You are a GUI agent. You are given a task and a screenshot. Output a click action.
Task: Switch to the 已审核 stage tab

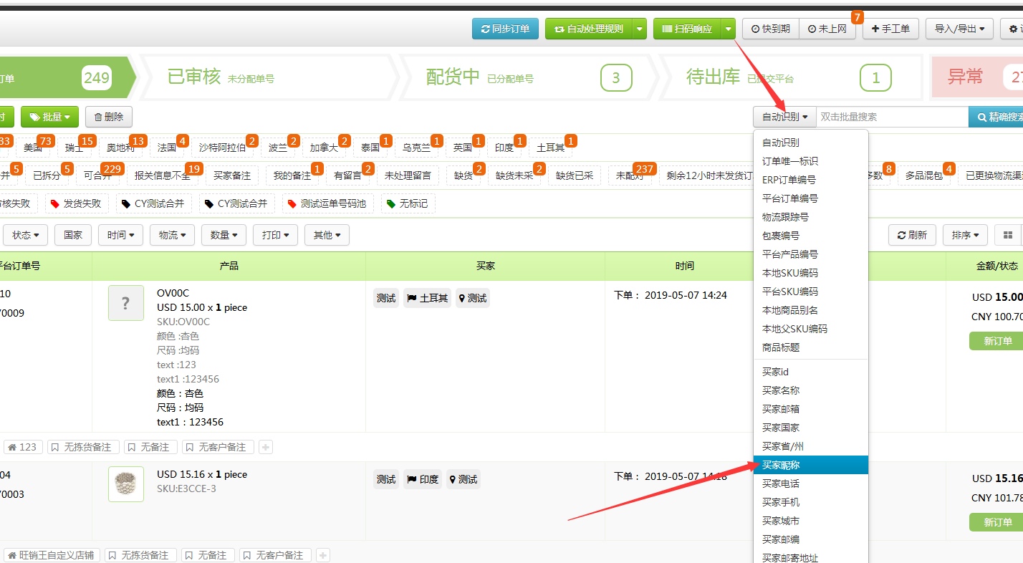269,77
